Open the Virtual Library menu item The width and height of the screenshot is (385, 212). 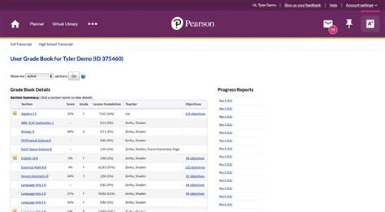coord(65,24)
